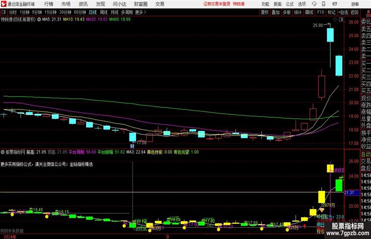Open the 市场 menu
Viewport: 371px width, 239px height.
point(66,4)
